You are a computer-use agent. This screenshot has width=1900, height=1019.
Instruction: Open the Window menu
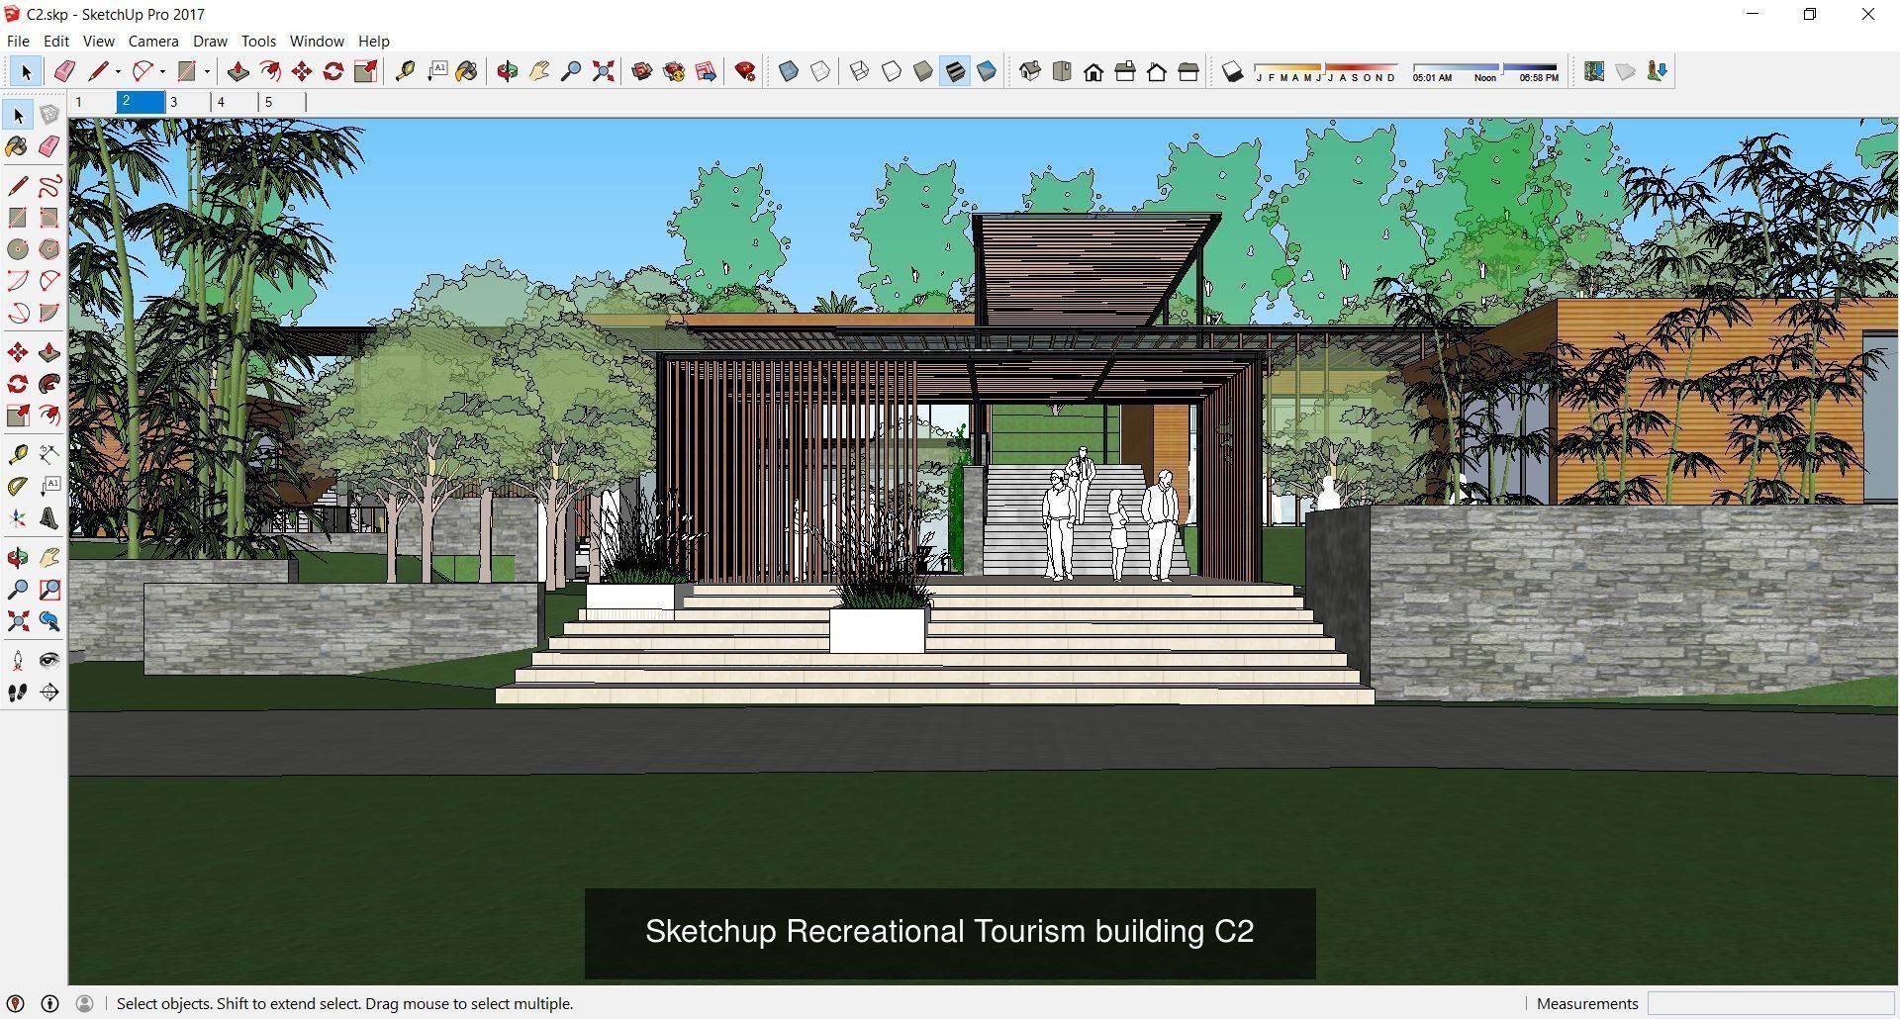click(x=317, y=41)
